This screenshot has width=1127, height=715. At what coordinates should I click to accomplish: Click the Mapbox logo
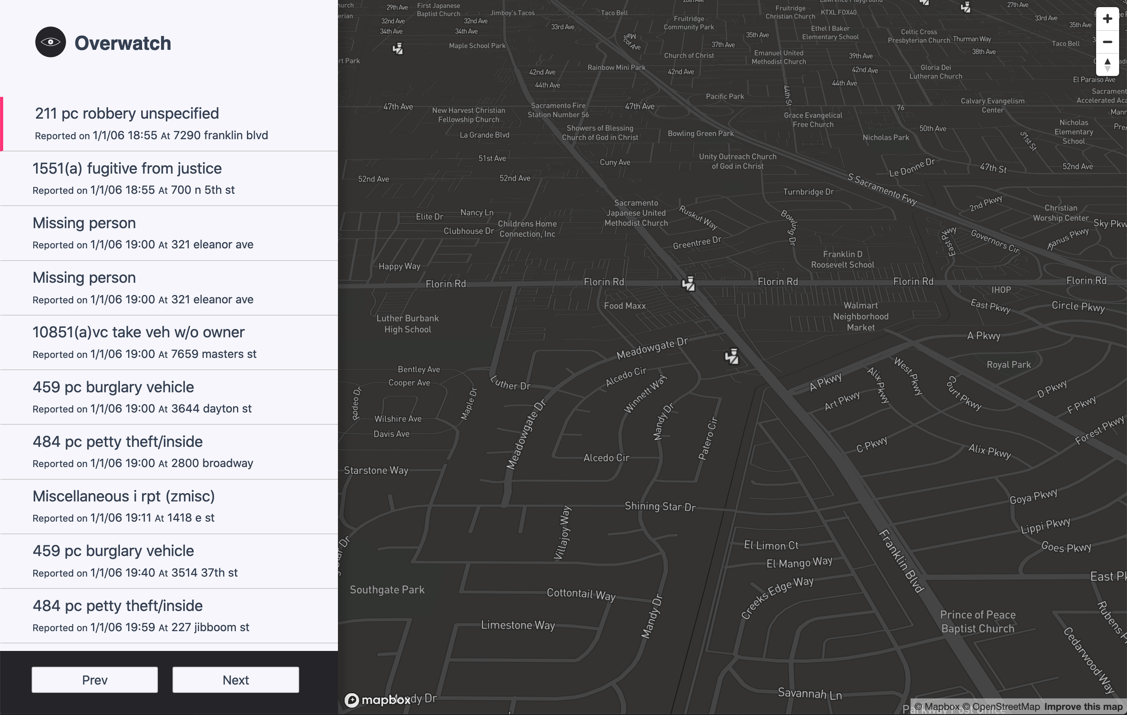[x=377, y=700]
